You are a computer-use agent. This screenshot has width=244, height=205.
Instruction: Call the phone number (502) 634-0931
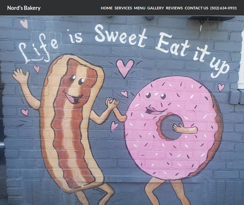click(223, 8)
